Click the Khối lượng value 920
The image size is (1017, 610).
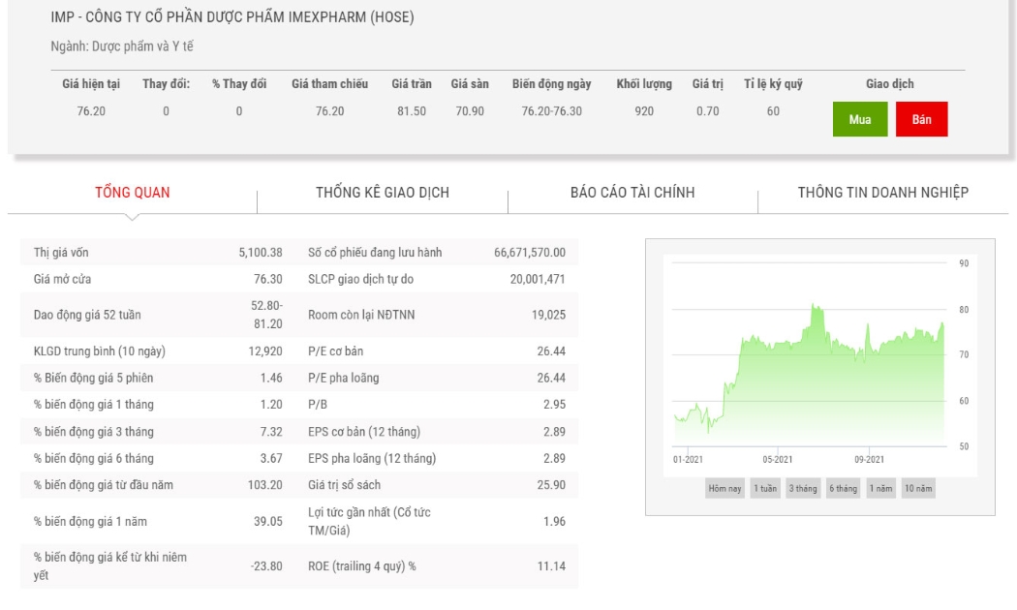click(x=644, y=110)
